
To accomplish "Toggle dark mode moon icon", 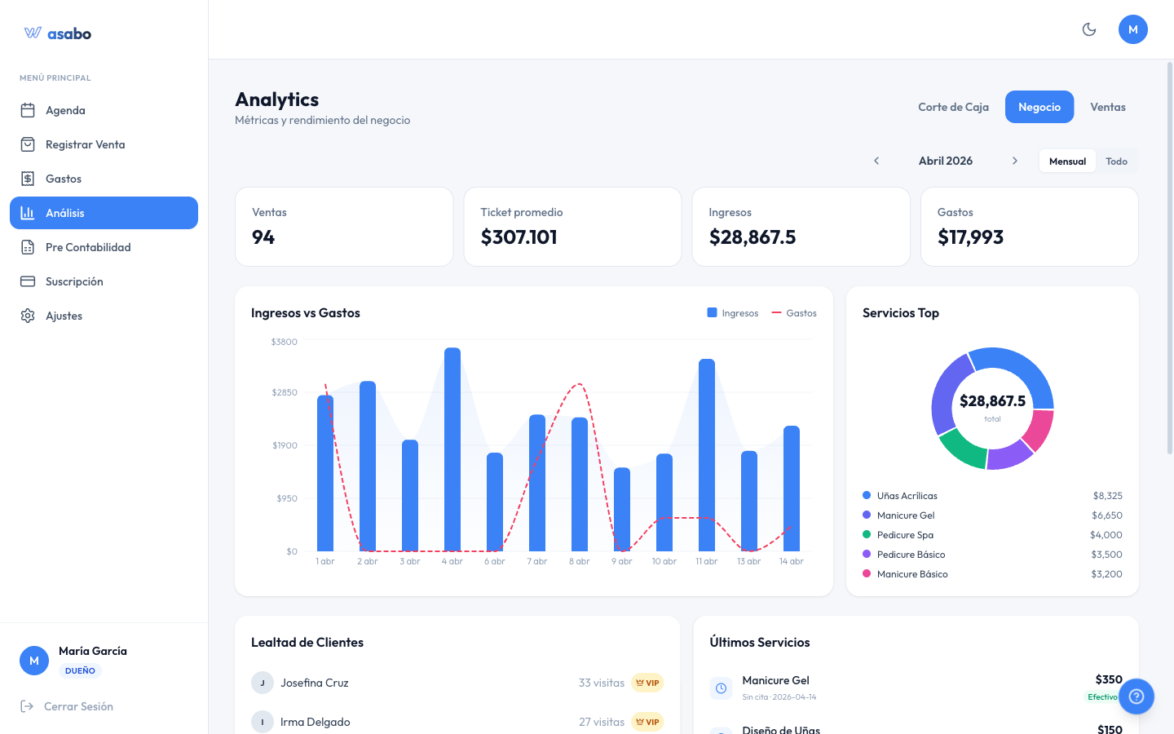I will (x=1089, y=29).
